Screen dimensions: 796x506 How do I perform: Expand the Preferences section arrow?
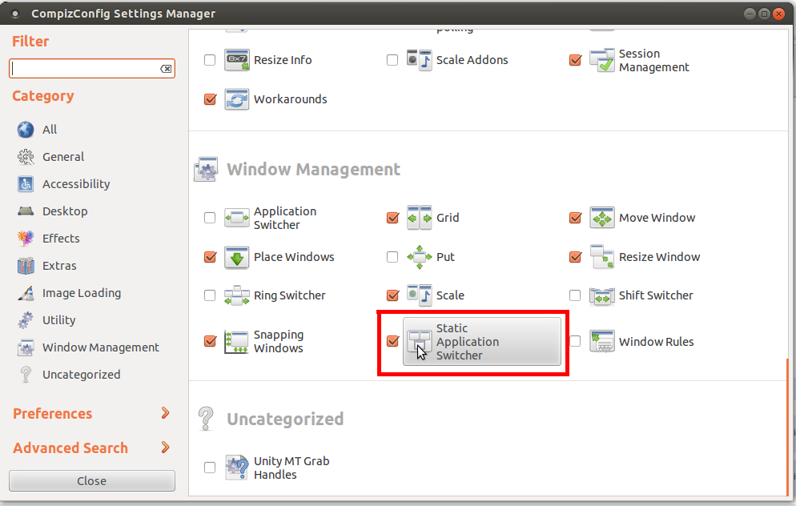point(165,413)
